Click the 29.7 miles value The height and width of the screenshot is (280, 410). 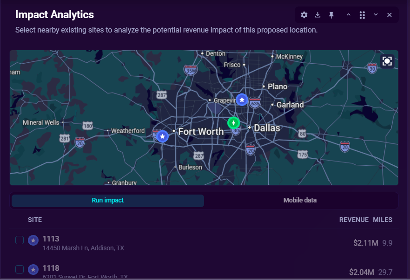pyautogui.click(x=385, y=272)
